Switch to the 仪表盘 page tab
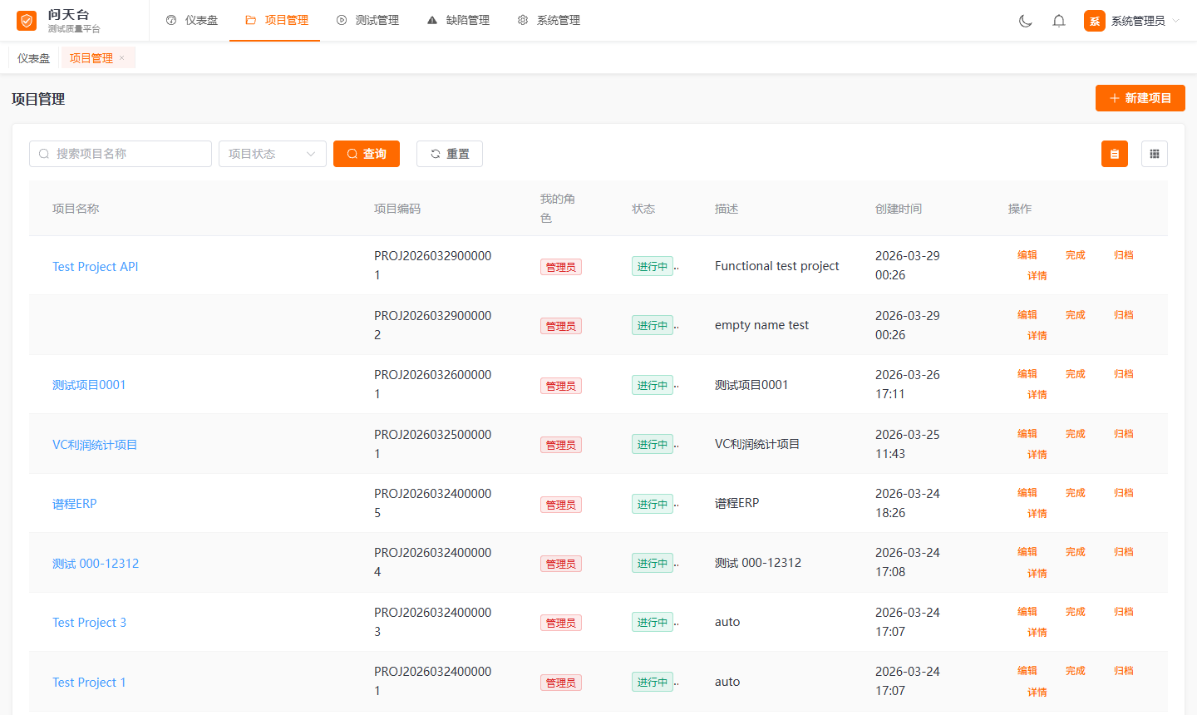Image resolution: width=1197 pixels, height=715 pixels. (33, 58)
